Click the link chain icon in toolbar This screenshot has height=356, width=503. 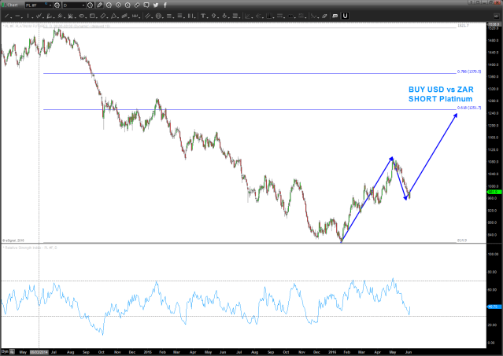(137, 6)
